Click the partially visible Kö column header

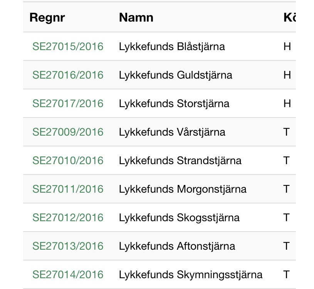pyautogui.click(x=289, y=17)
